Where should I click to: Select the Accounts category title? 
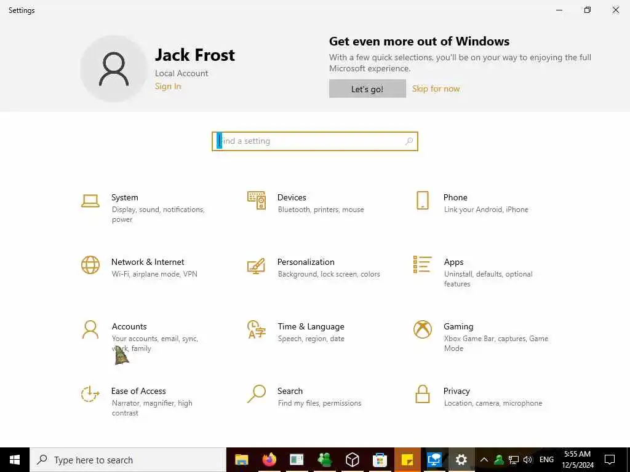(129, 326)
